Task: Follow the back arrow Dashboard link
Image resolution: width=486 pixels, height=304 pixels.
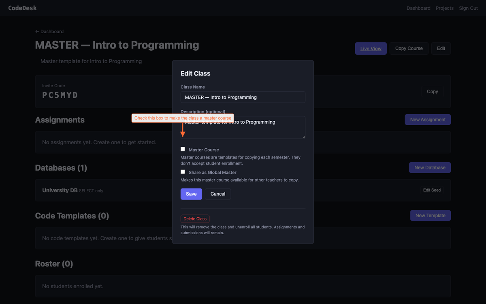Action: pos(49,32)
